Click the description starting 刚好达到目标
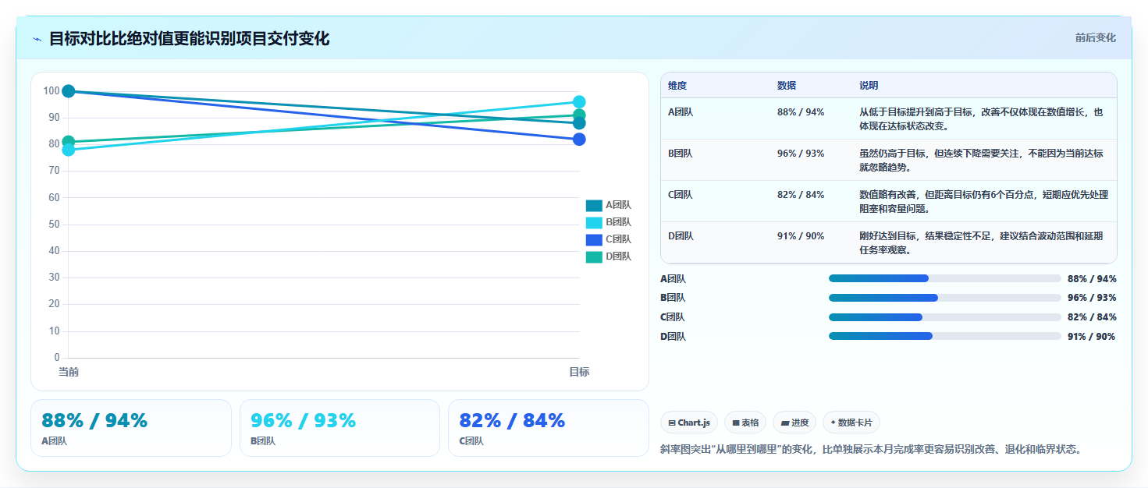1148x488 pixels. click(982, 243)
